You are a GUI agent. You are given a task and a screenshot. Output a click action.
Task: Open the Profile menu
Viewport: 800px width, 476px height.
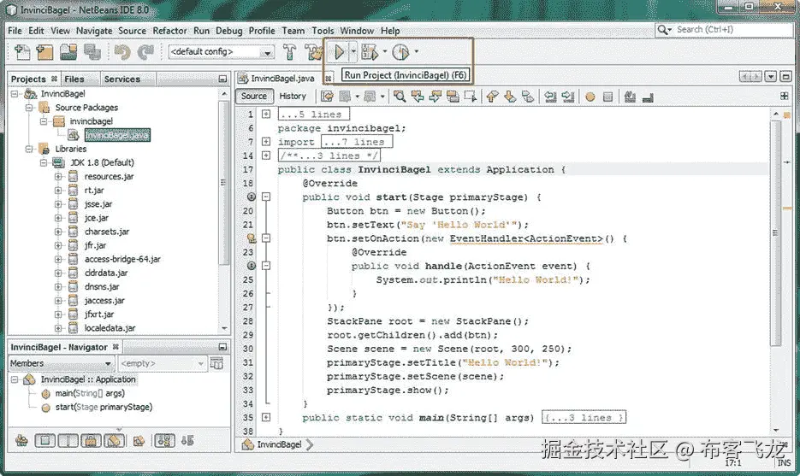(x=262, y=31)
